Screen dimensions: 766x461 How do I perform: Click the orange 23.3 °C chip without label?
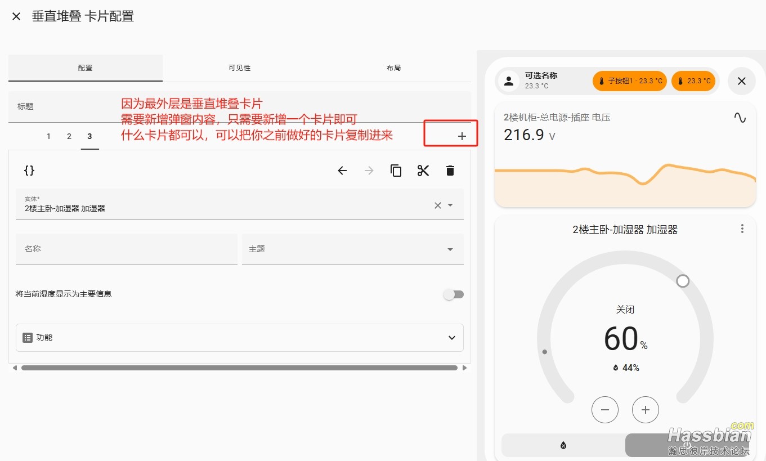coord(693,81)
